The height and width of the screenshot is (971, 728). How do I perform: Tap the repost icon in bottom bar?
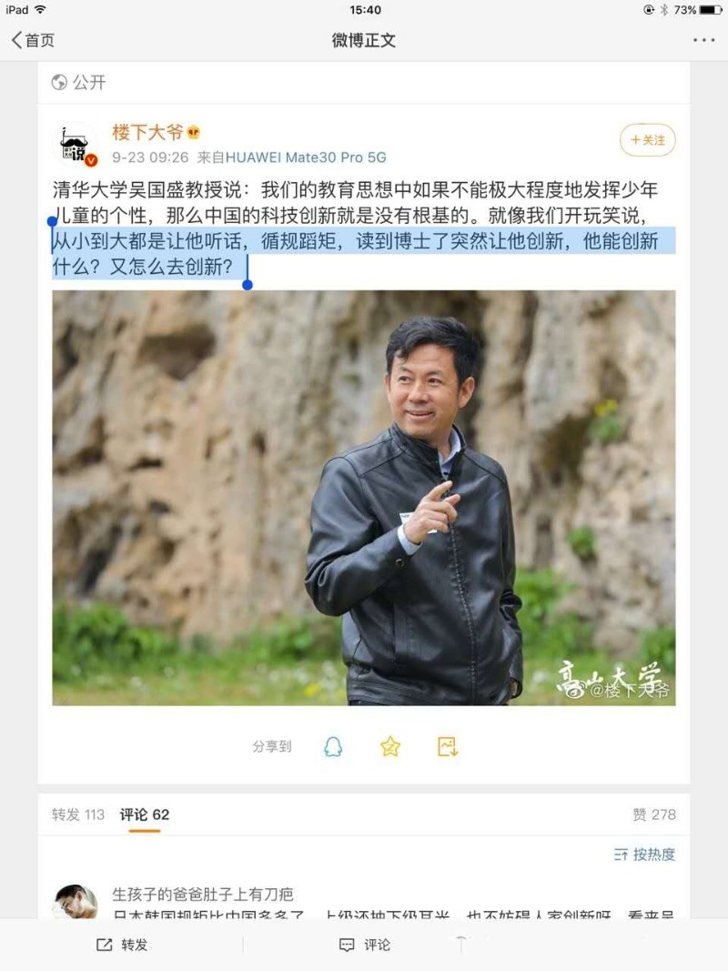tap(104, 945)
